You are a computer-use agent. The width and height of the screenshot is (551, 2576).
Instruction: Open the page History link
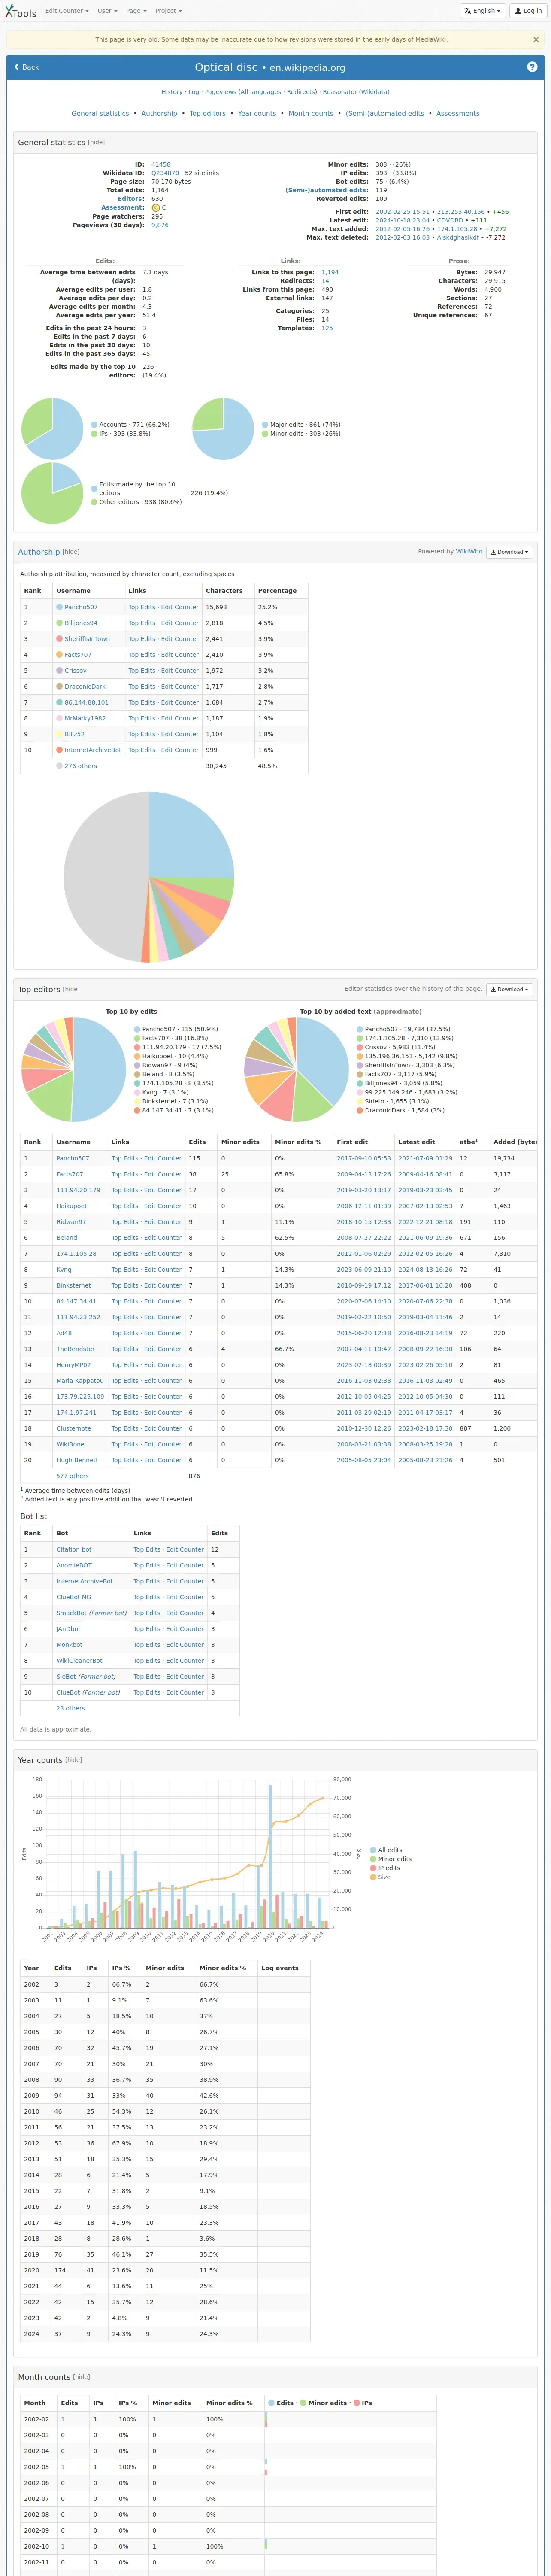tap(172, 92)
